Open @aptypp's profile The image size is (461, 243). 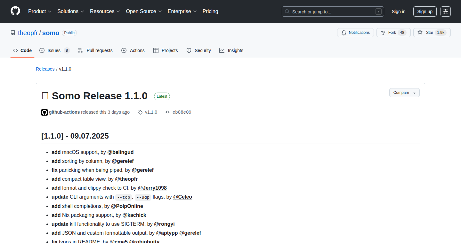click(x=167, y=233)
